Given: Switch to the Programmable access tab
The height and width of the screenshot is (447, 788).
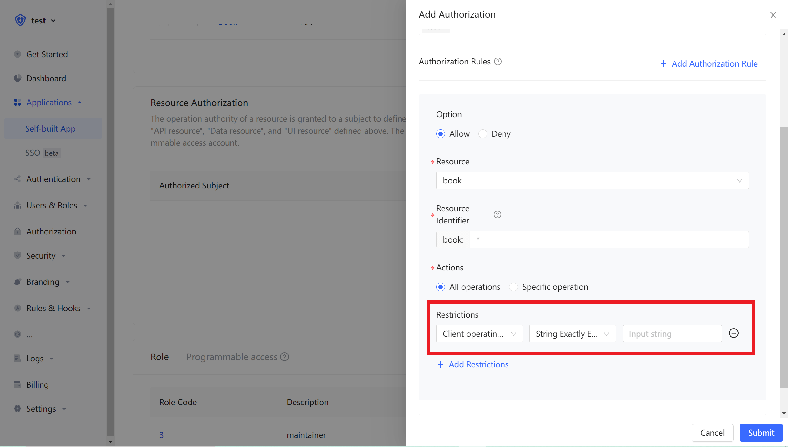Looking at the screenshot, I should click(232, 357).
